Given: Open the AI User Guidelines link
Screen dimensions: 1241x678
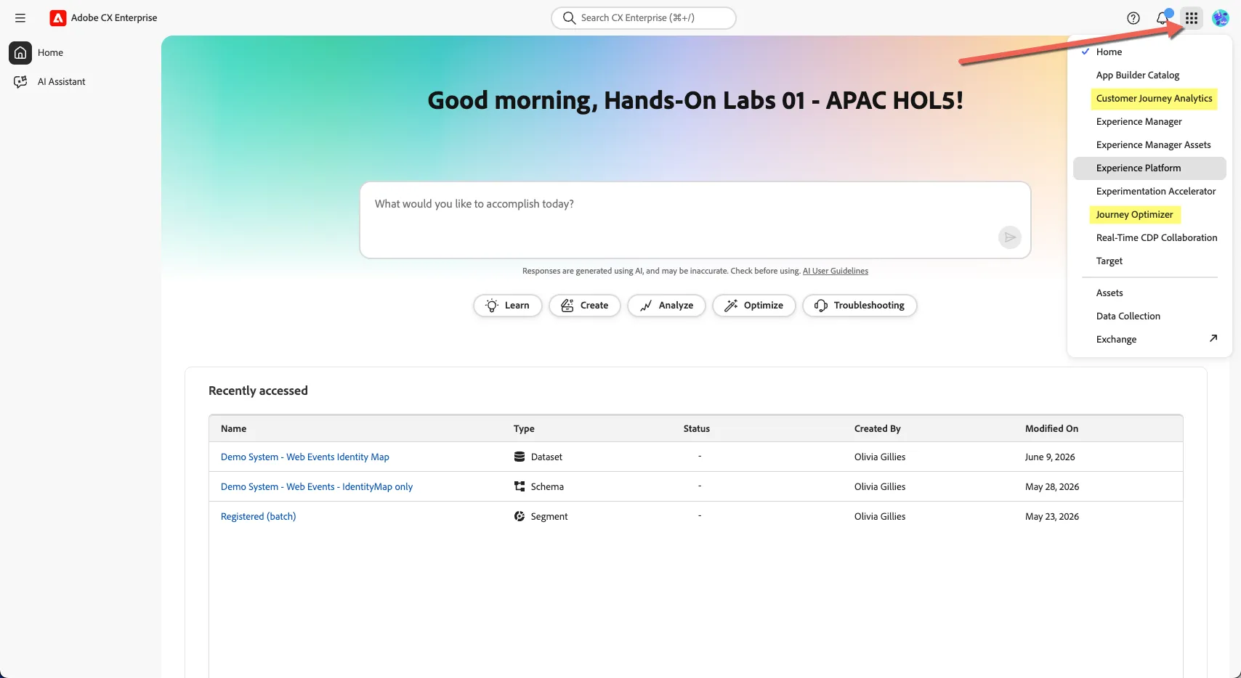Looking at the screenshot, I should coord(836,271).
